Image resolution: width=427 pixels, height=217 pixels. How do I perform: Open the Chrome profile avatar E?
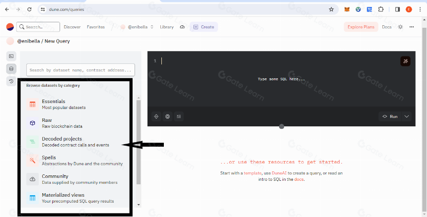point(409,9)
